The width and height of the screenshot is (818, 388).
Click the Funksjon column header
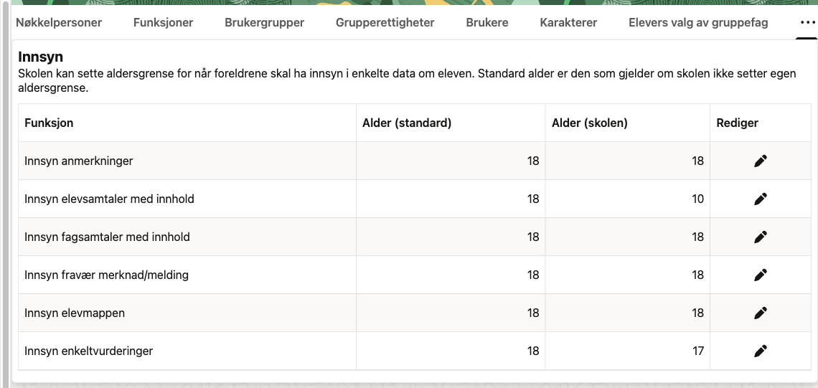tap(49, 123)
